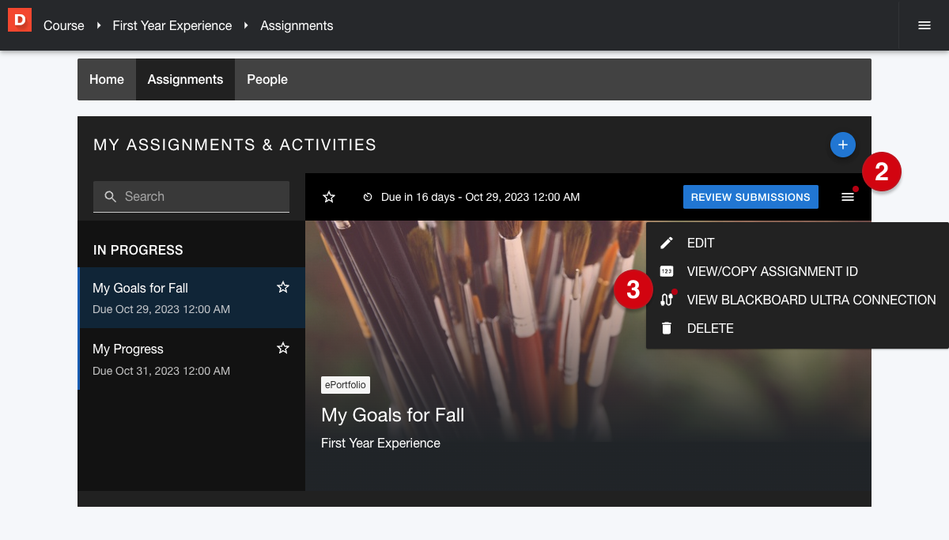This screenshot has width=949, height=540.
Task: Click the blue plus add button
Action: click(842, 145)
